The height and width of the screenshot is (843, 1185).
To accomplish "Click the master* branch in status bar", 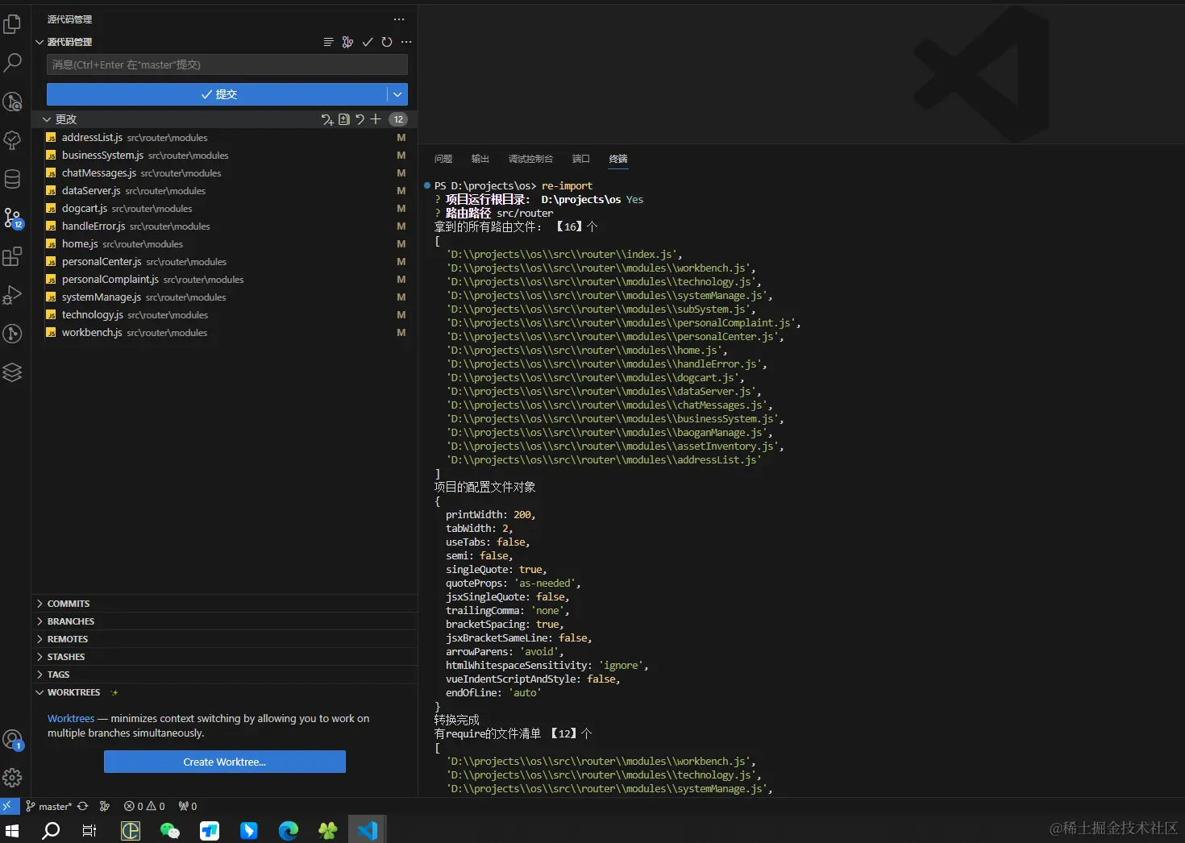I will point(49,806).
